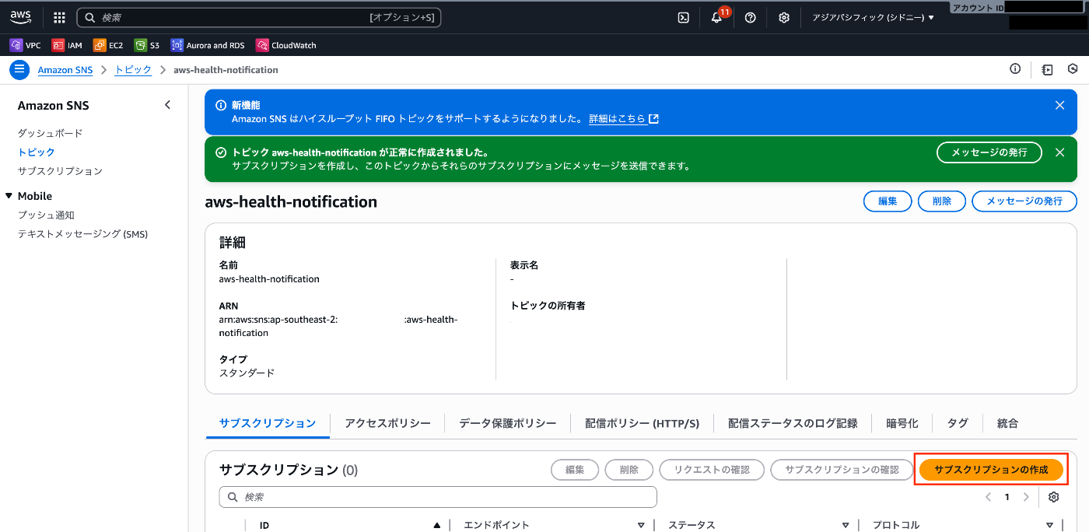Click the topic ARN value text

pos(338,326)
